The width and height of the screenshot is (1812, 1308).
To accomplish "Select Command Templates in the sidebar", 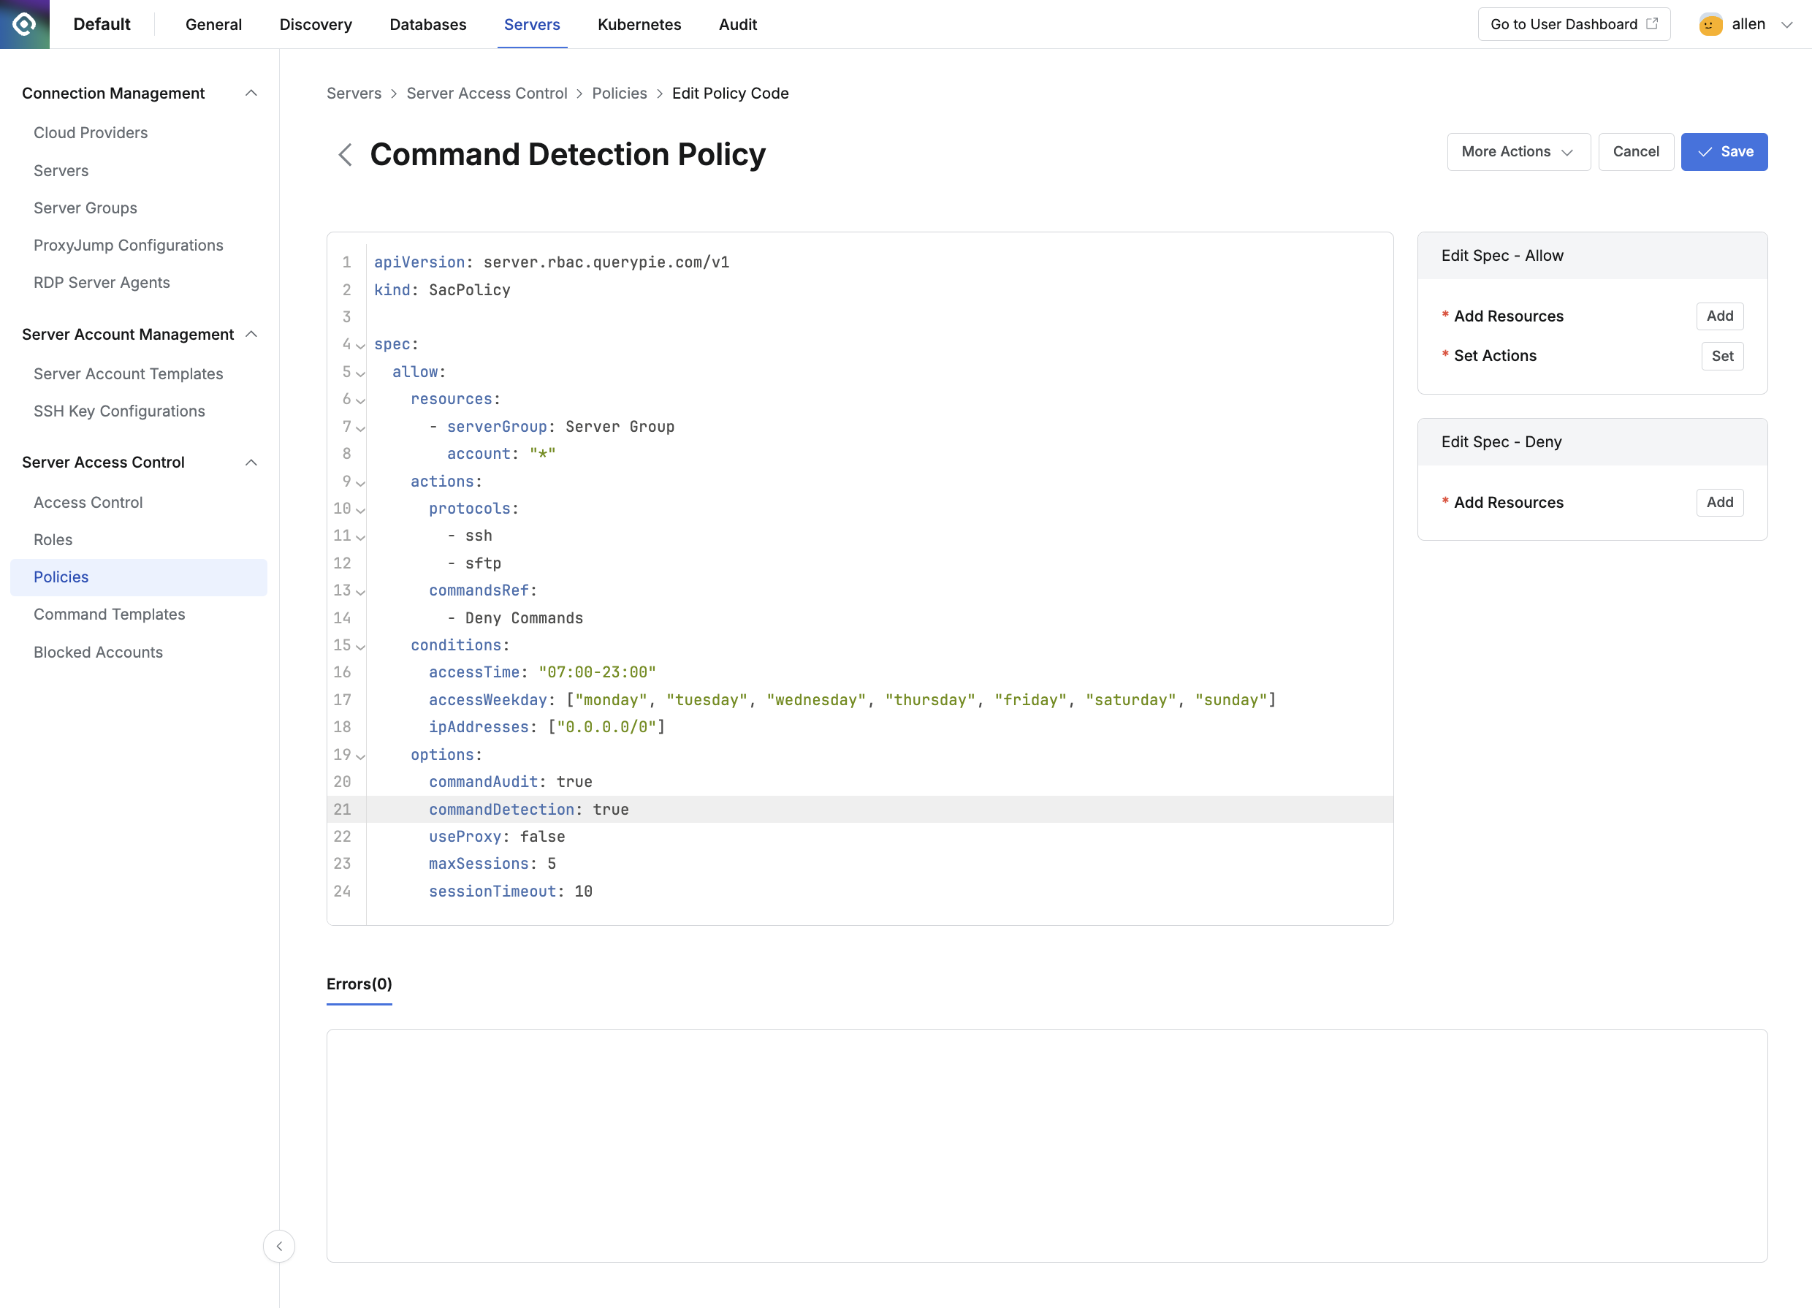I will coord(109,614).
